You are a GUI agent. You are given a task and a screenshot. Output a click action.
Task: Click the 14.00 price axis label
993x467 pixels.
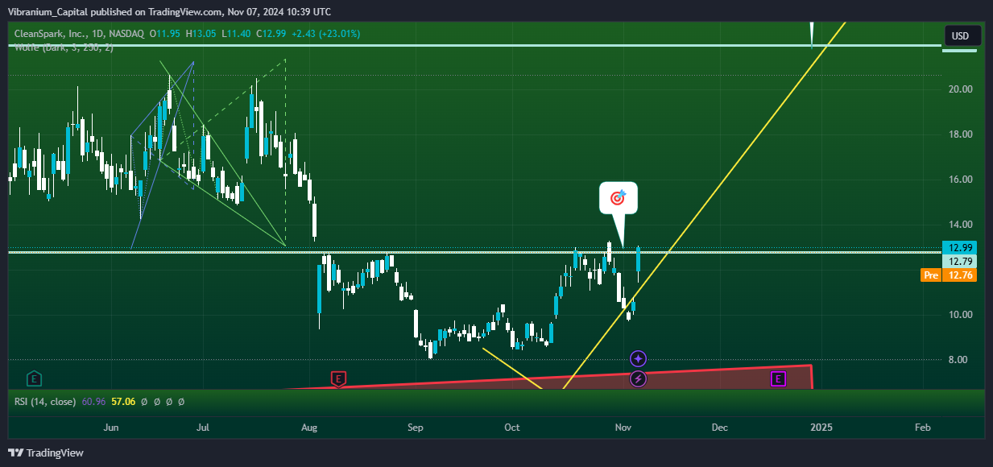tap(960, 225)
